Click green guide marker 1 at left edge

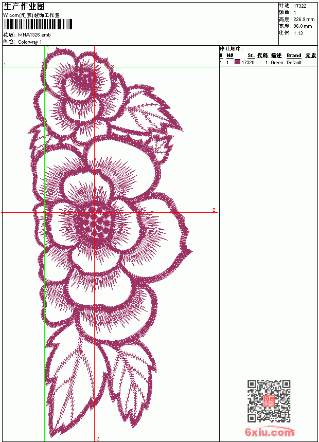pyautogui.click(x=5, y=65)
